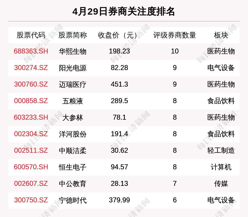Select 食品饮料 sector in the 洋河股份 row
This screenshot has width=248, height=217.
click(221, 134)
